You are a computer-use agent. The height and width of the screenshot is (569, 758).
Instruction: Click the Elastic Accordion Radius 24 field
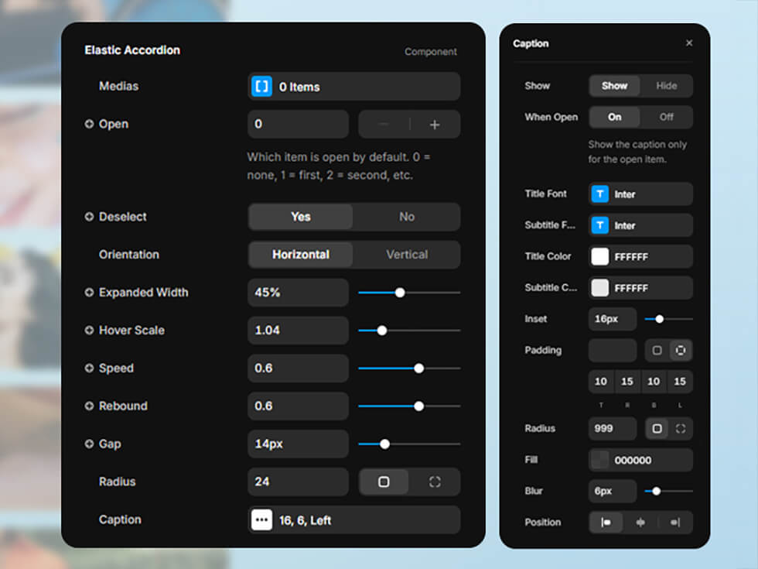(x=298, y=482)
